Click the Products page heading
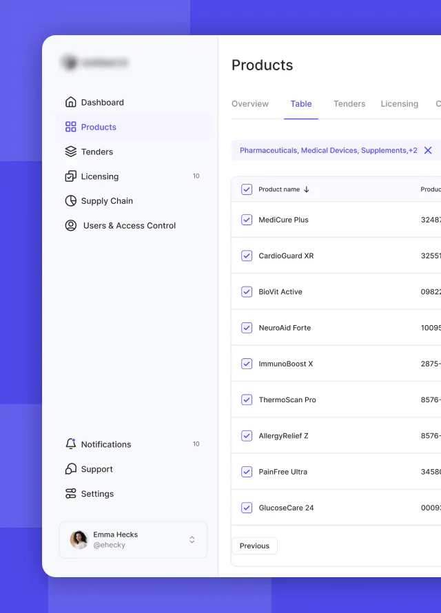 tap(262, 65)
